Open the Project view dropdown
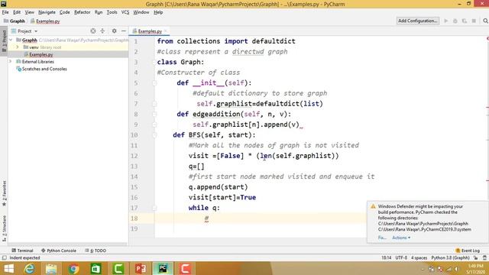Viewport: 489px width, 275px height. 24,31
